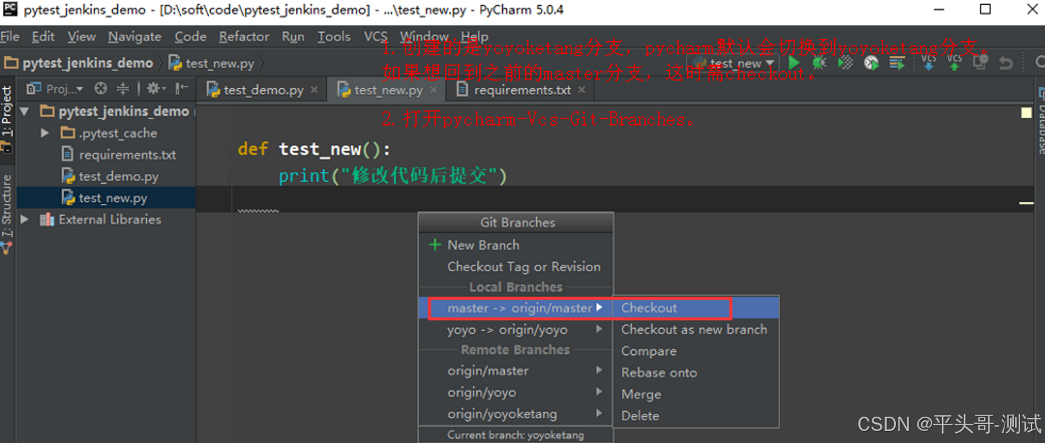
Task: Open the VCS menu
Action: tap(375, 36)
